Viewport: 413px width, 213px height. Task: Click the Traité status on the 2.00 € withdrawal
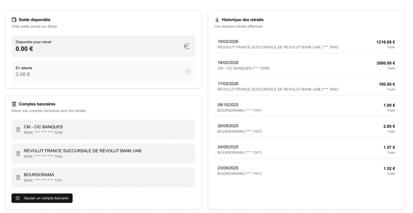tap(391, 131)
